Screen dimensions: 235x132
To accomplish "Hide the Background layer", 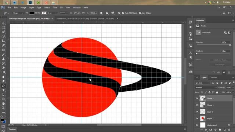I will pos(197,125).
